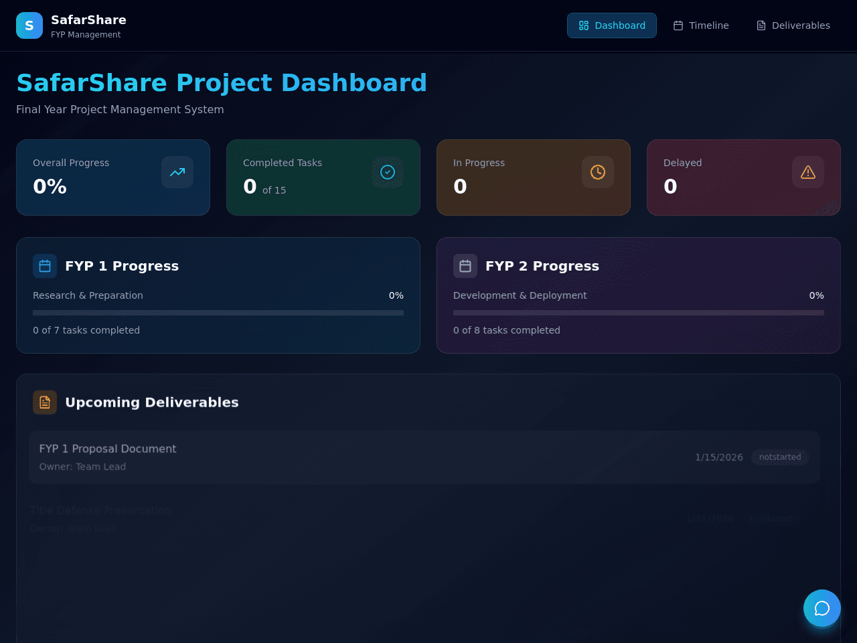The image size is (857, 643).
Task: Click the Upcoming Deliverables heading
Action: pos(152,403)
